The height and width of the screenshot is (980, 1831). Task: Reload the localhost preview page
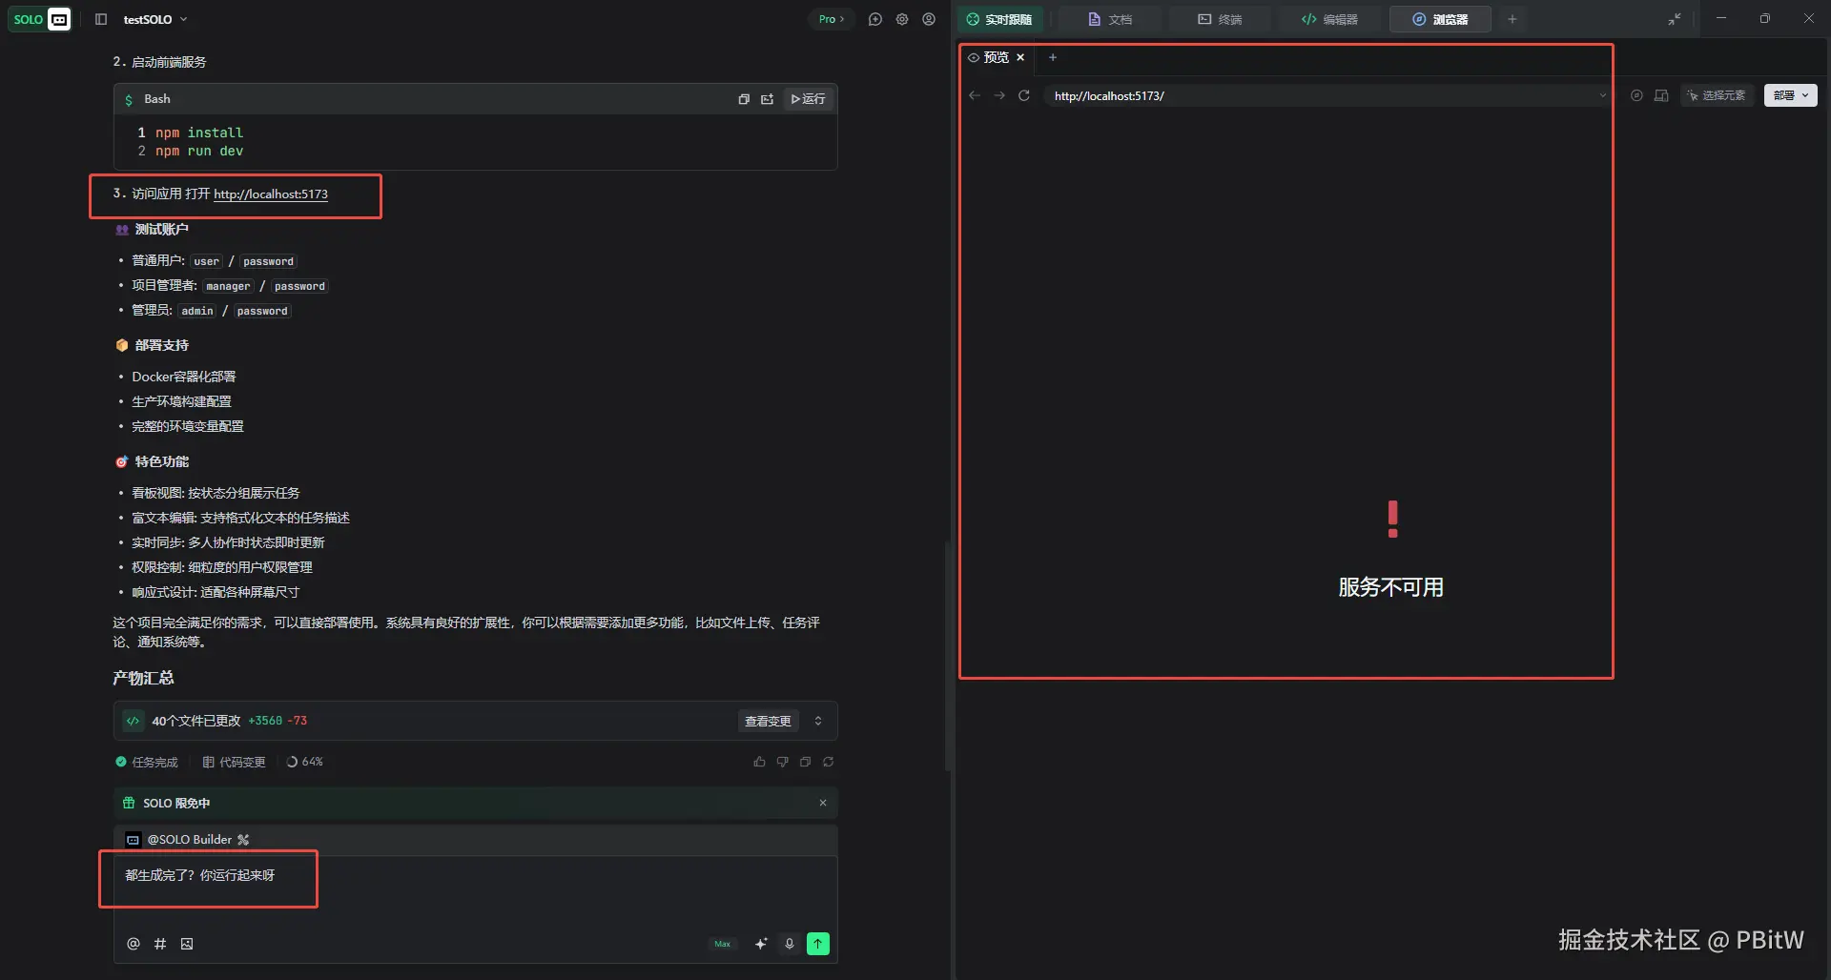click(x=1024, y=95)
